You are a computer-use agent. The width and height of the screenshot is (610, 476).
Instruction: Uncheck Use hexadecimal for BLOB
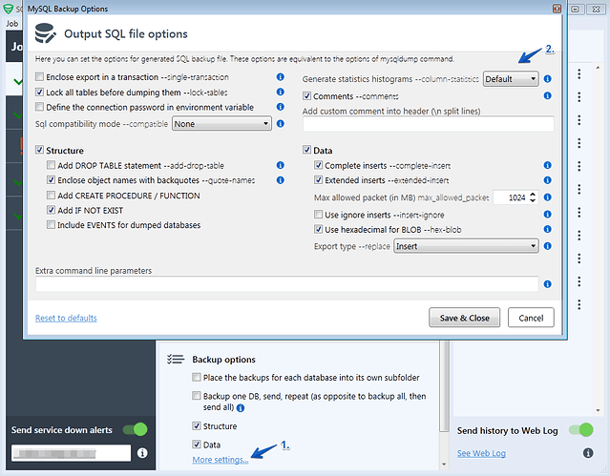pos(318,229)
